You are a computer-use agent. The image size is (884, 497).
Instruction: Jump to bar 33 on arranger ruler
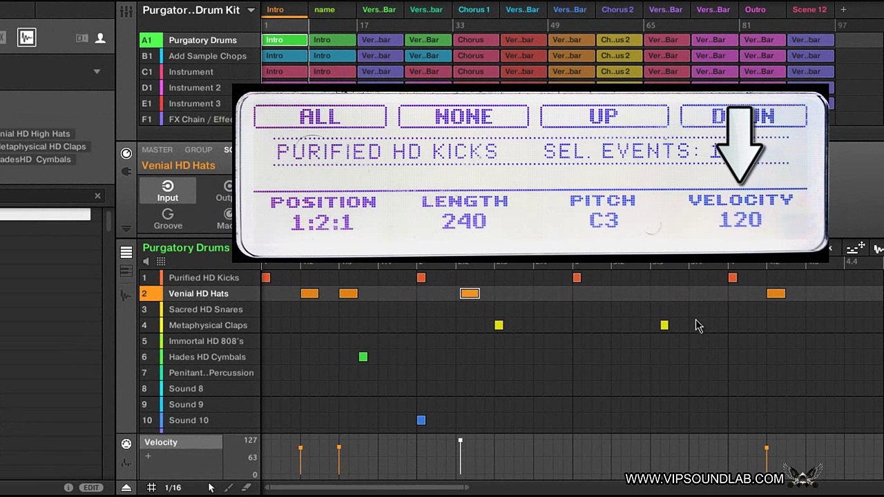tap(459, 26)
